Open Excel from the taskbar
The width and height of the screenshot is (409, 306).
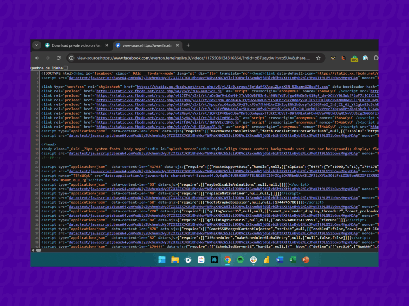292,260
